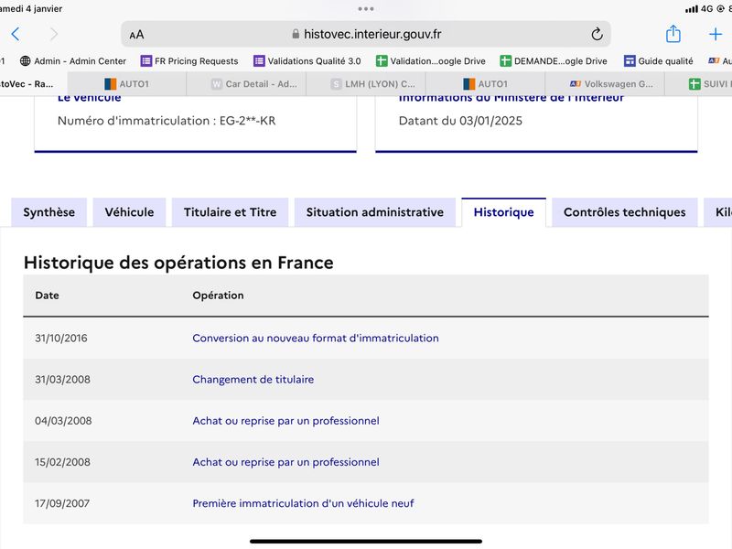Open Admin - Admin Center bookmark
Screen dimensions: 732x549
click(x=73, y=61)
